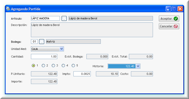The image size is (189, 99).
Task: Click the Unidad Med: label
Action: point(19,49)
